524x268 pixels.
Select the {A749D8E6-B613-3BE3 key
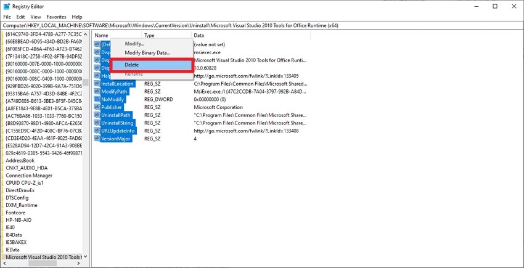[x=43, y=101]
